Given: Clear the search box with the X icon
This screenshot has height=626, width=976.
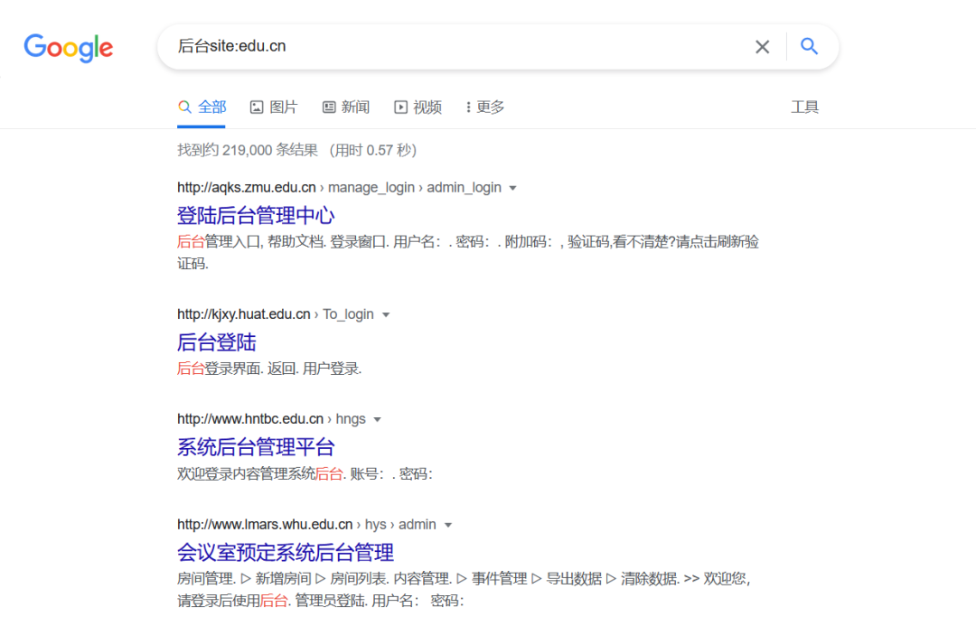Looking at the screenshot, I should point(762,47).
